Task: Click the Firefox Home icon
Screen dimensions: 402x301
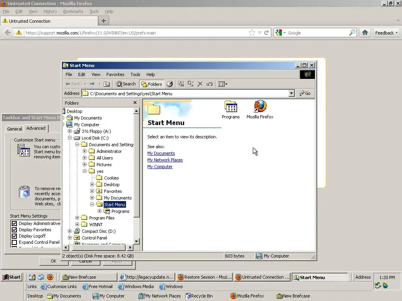Action: 365,33
